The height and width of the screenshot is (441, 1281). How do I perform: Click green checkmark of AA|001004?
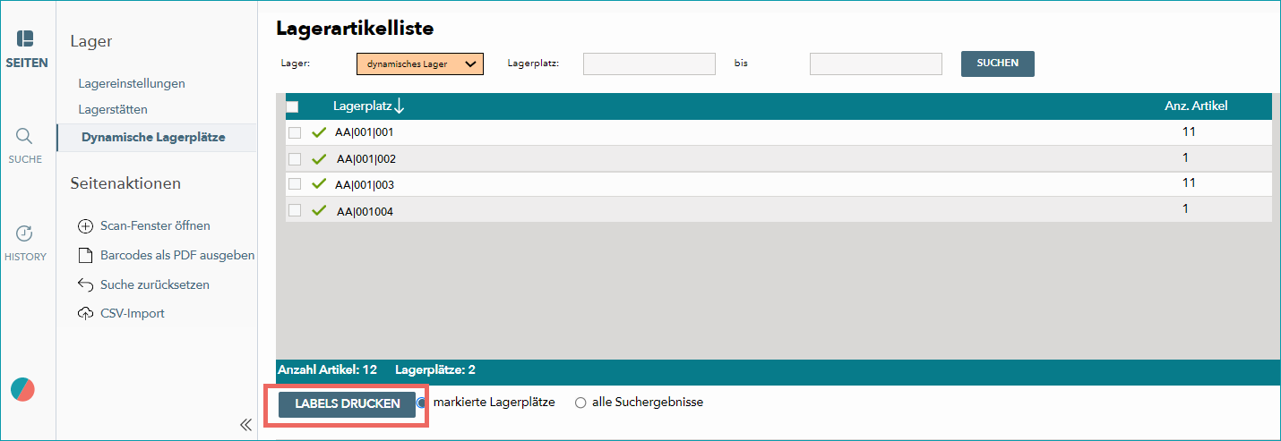click(x=318, y=211)
